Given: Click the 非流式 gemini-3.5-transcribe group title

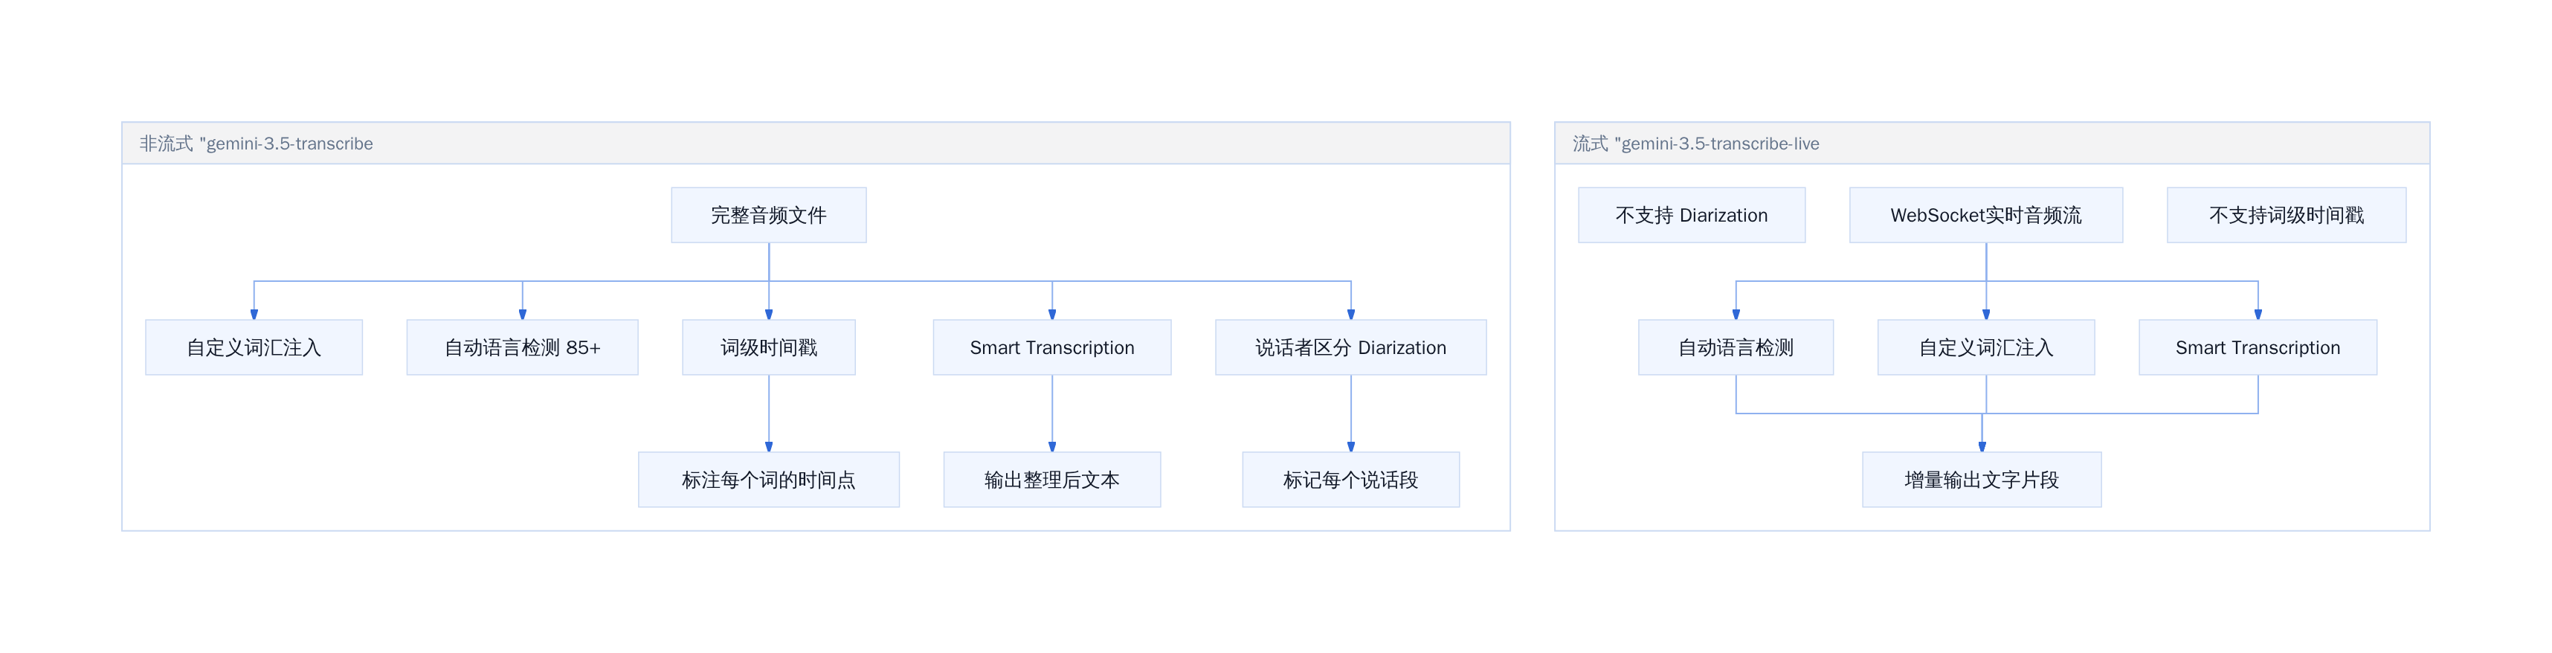Looking at the screenshot, I should [256, 144].
